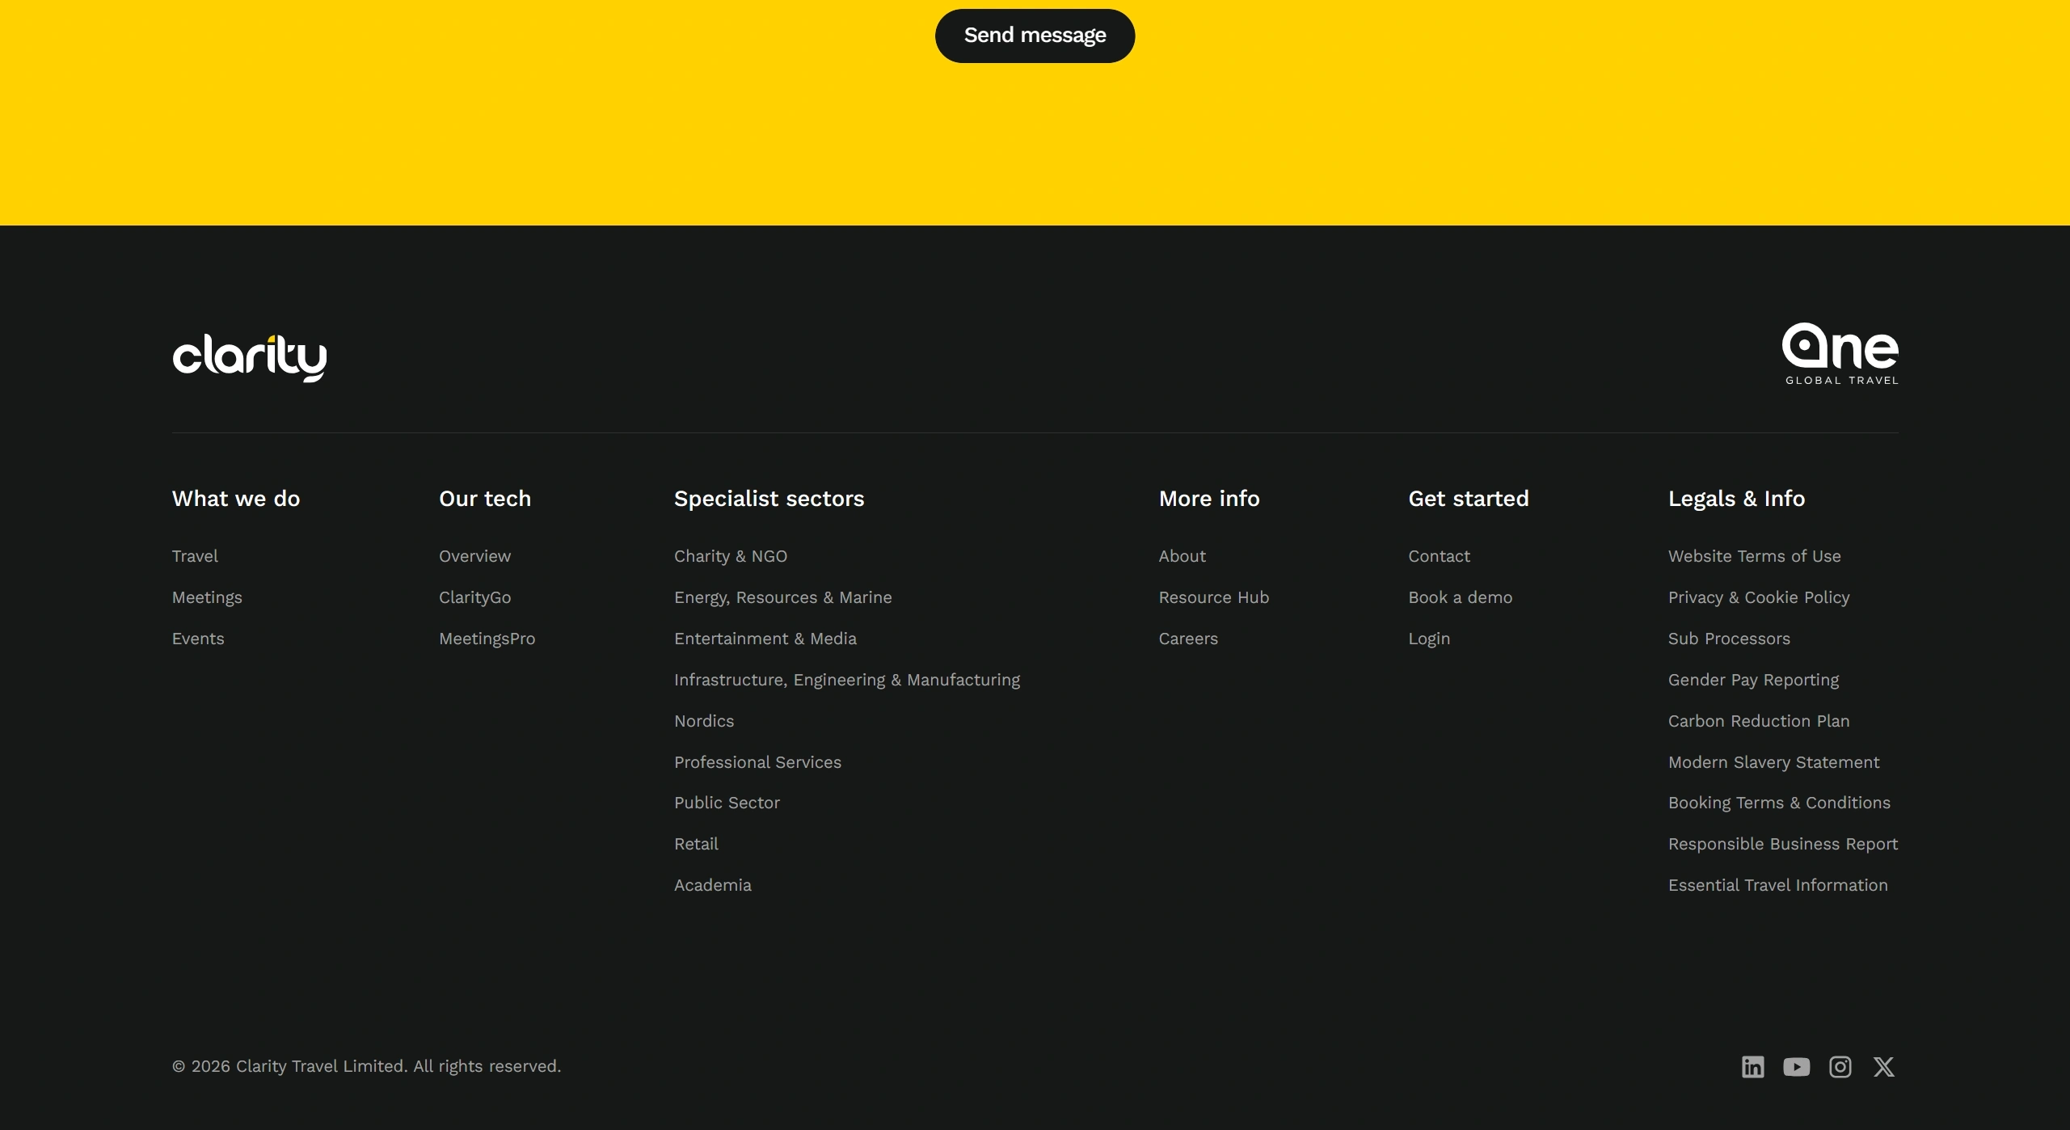Click the One Global Travel logo
The height and width of the screenshot is (1130, 2070).
click(1840, 353)
